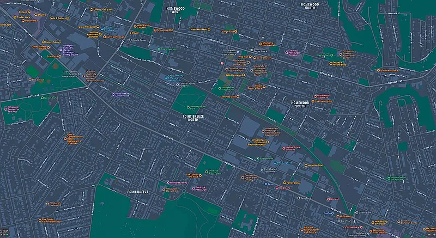Click the Family Dollar map pin
The height and width of the screenshot is (238, 436).
point(285,183)
